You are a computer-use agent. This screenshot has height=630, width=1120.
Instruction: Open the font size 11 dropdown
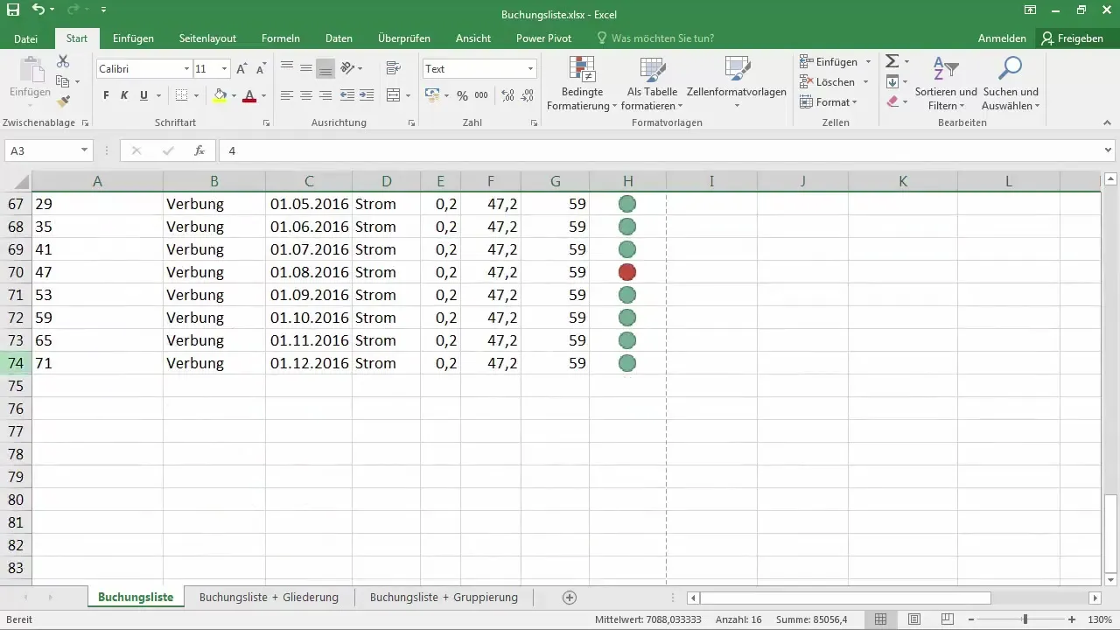click(x=224, y=69)
